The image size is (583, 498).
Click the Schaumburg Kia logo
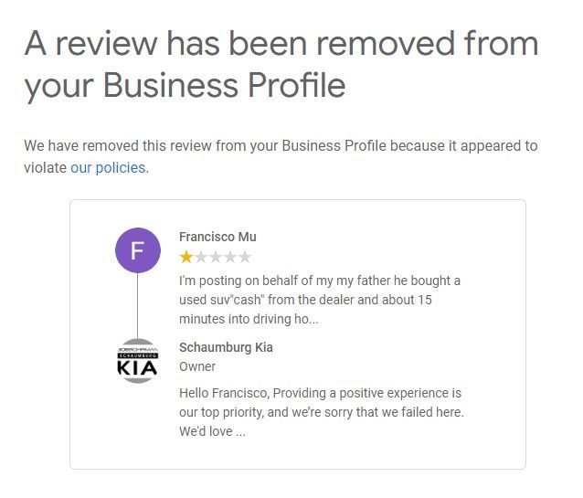point(137,361)
